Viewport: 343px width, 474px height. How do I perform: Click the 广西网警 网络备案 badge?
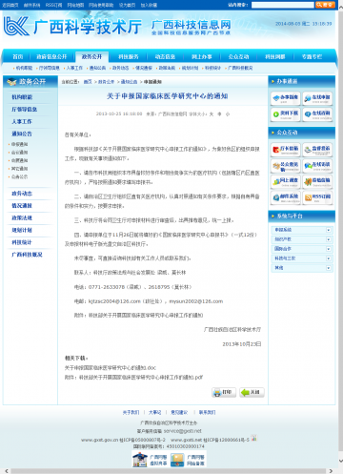188,460
